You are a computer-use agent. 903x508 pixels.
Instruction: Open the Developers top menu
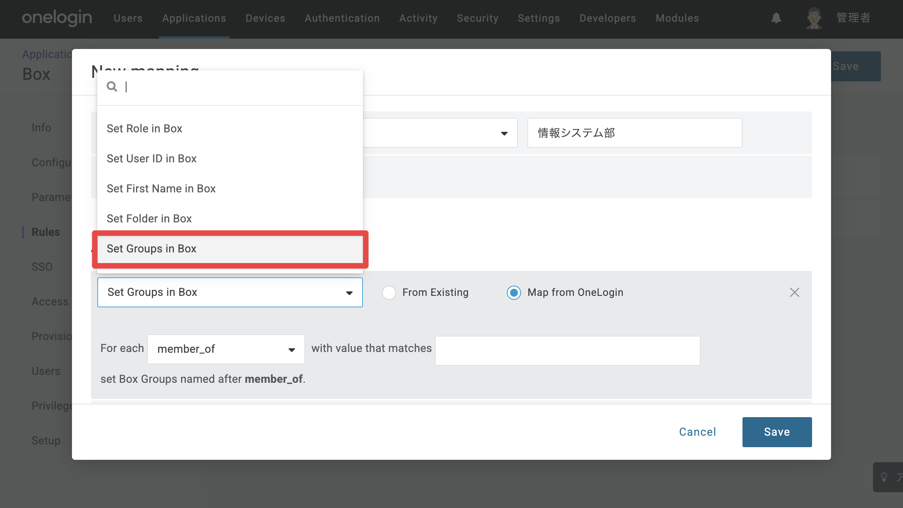(x=608, y=18)
